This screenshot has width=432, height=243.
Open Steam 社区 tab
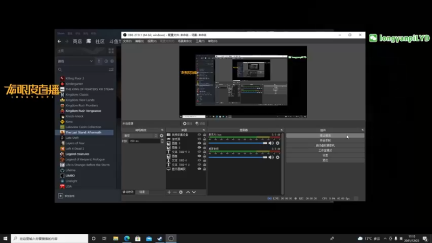tap(100, 42)
